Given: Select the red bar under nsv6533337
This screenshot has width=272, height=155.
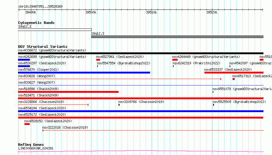Looking at the screenshot, I should click(x=234, y=73).
